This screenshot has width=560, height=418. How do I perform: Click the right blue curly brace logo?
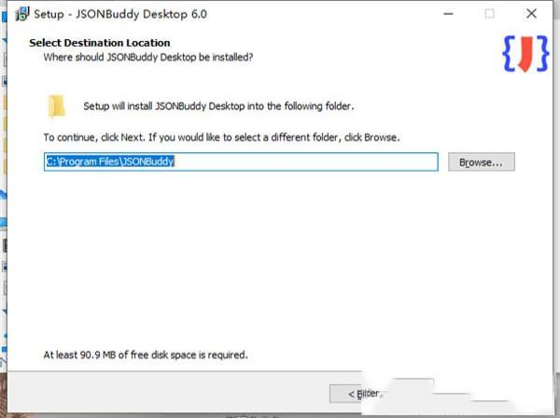543,55
